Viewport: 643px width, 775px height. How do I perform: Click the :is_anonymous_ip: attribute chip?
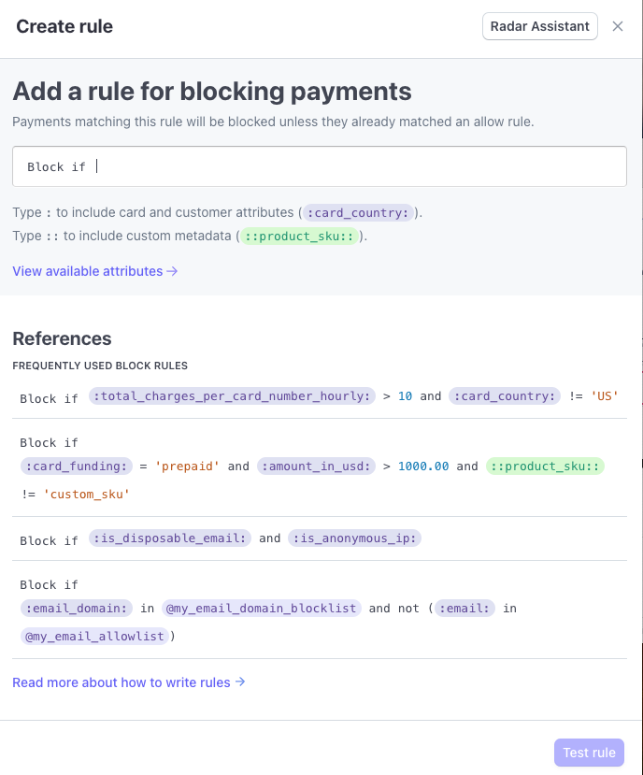pyautogui.click(x=355, y=538)
